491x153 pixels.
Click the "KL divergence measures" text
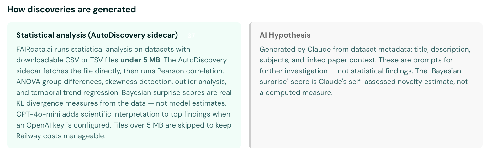pos(54,103)
